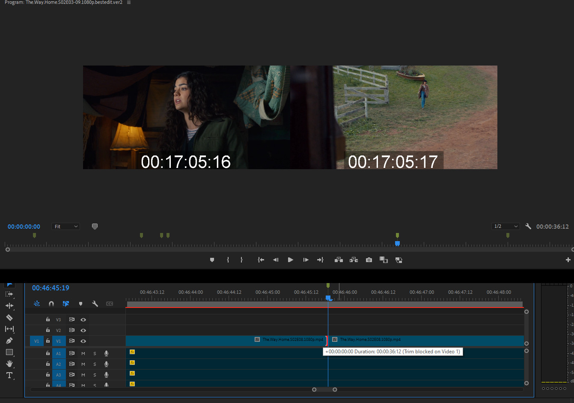Click the global FX mute marker icon
574x403 pixels.
[x=95, y=226]
